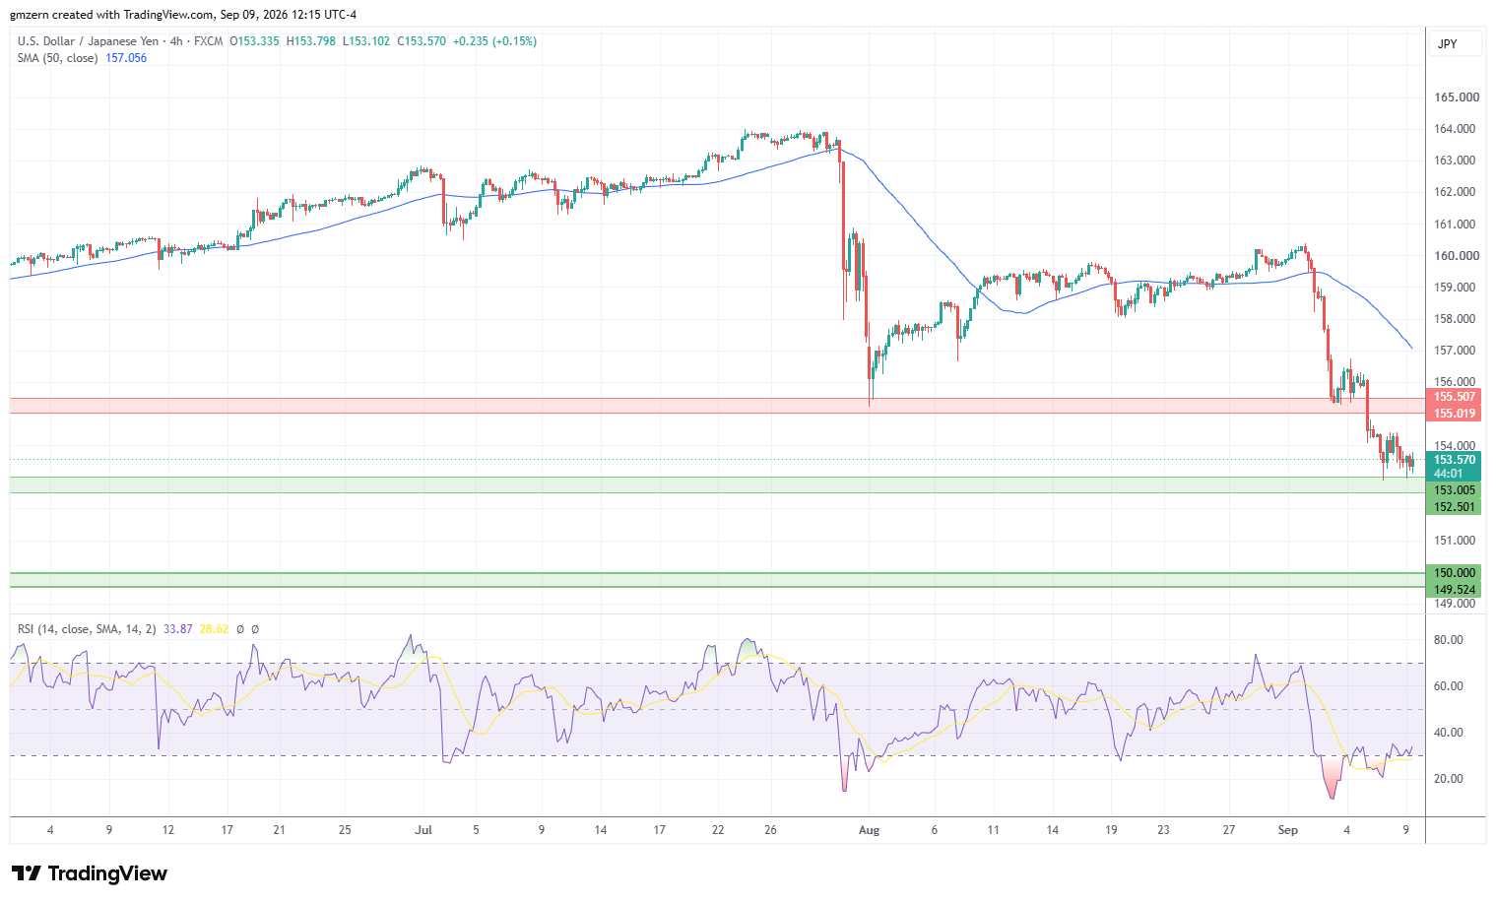Click the high price H153.798
The width and height of the screenshot is (1496, 903).
click(x=311, y=41)
